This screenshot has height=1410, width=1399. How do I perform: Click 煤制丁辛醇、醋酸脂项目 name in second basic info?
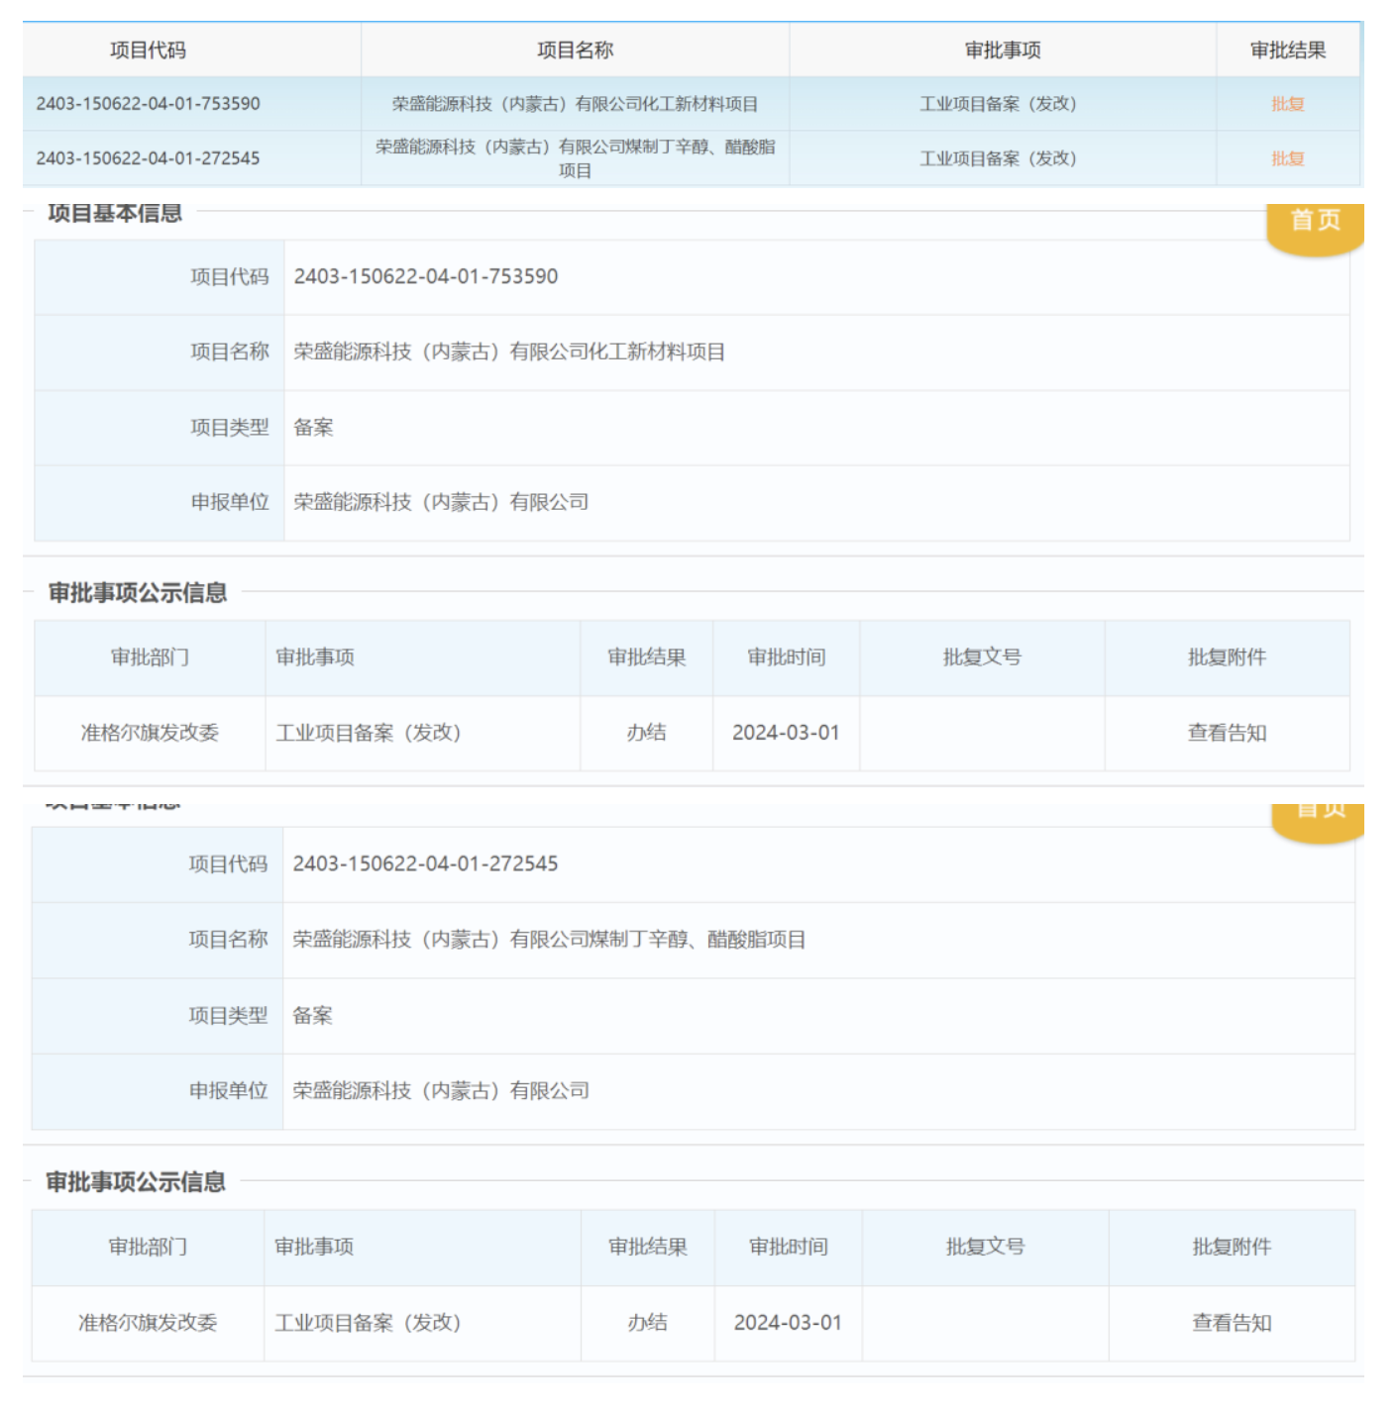pos(549,940)
